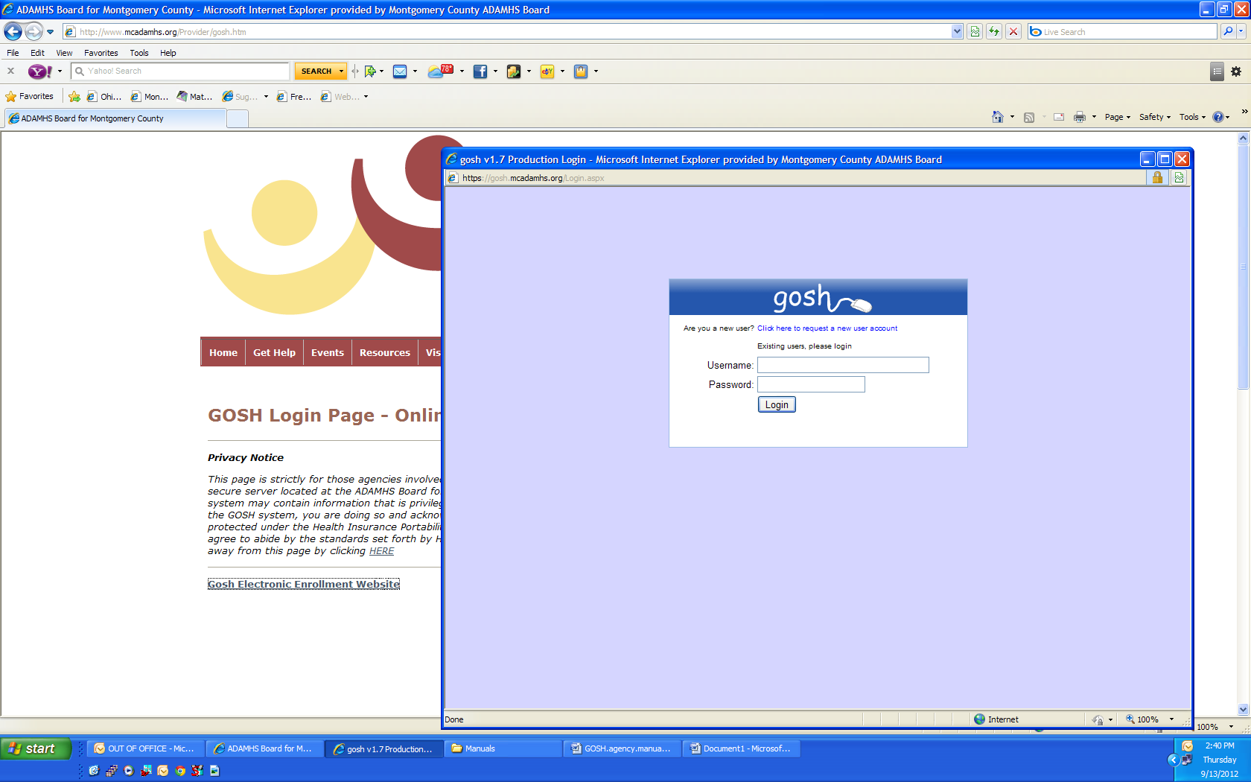Screen dimensions: 1251x782
Task: Open the weather 78° toolbar icon
Action: (x=441, y=71)
